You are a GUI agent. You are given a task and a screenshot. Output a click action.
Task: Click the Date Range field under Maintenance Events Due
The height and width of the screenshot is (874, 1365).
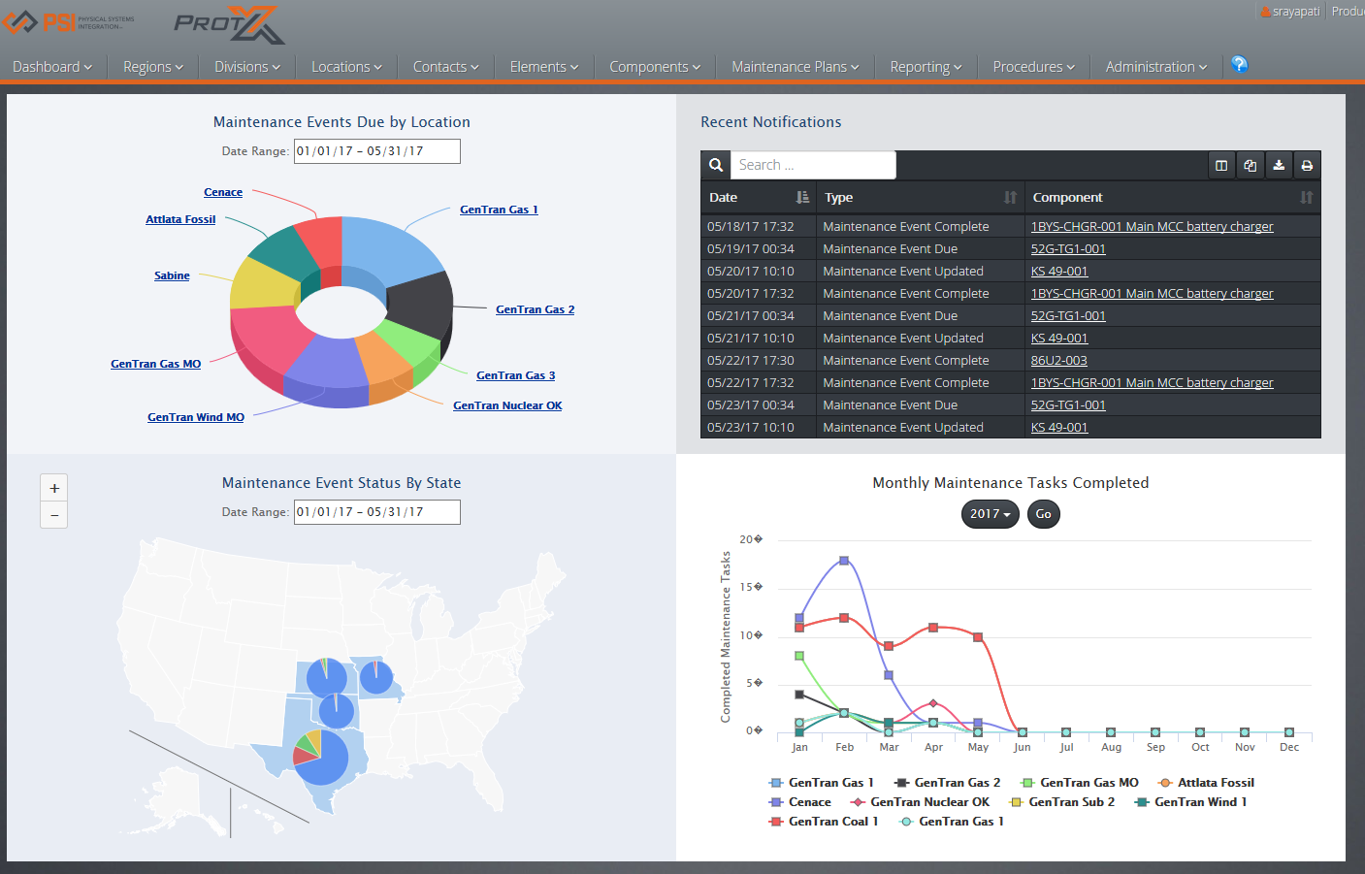point(377,151)
